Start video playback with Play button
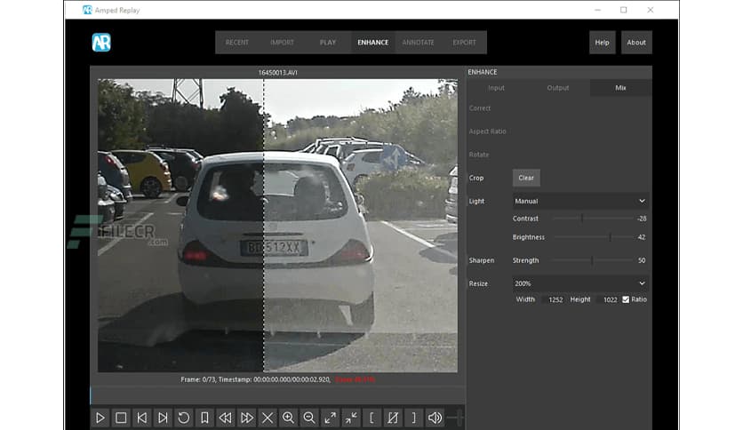This screenshot has height=430, width=743. (100, 418)
